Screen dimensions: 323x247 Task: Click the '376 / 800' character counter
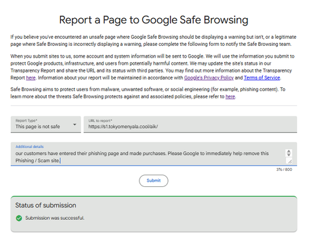pyautogui.click(x=284, y=169)
